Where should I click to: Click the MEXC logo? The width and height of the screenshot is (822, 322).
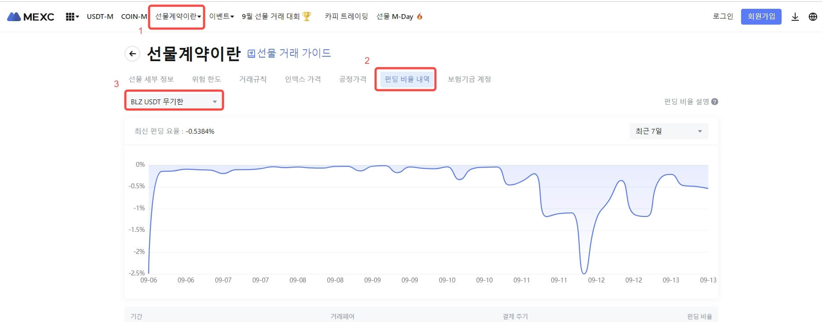point(31,17)
